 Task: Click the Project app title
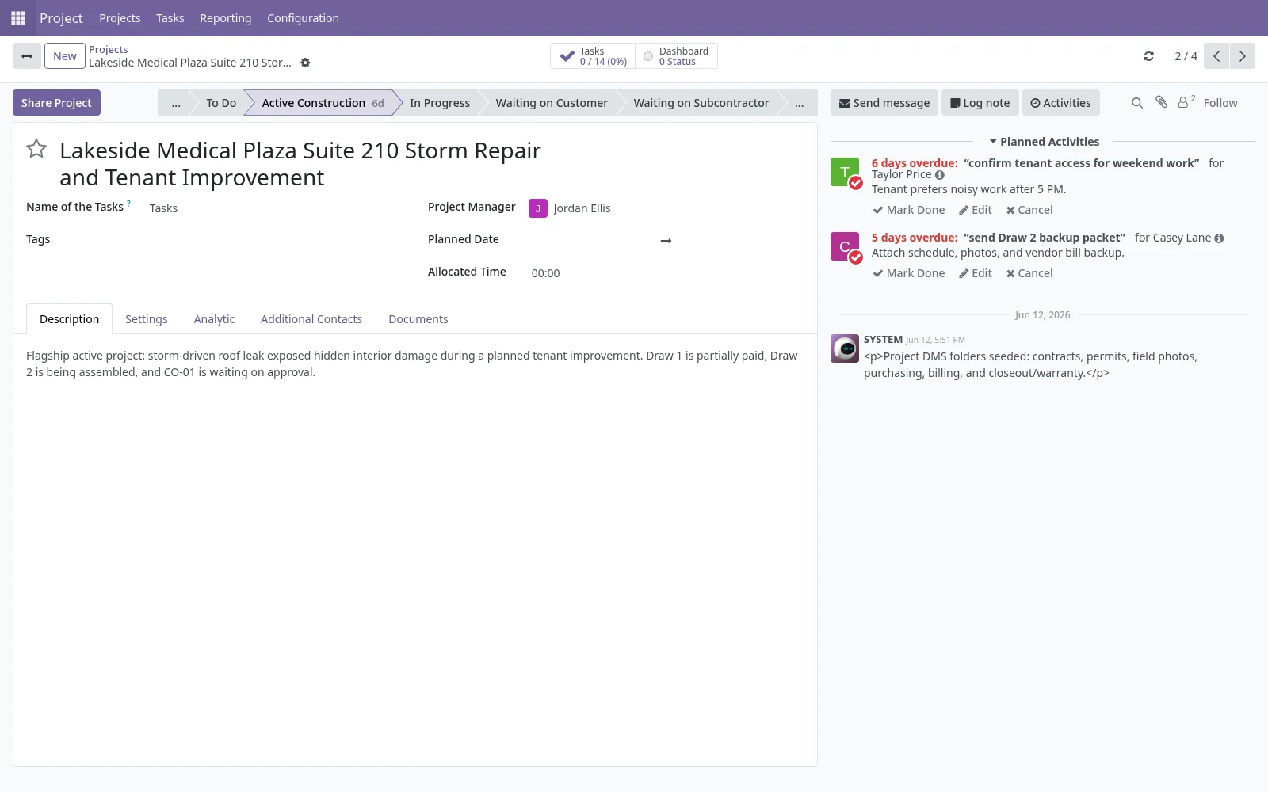[x=61, y=18]
